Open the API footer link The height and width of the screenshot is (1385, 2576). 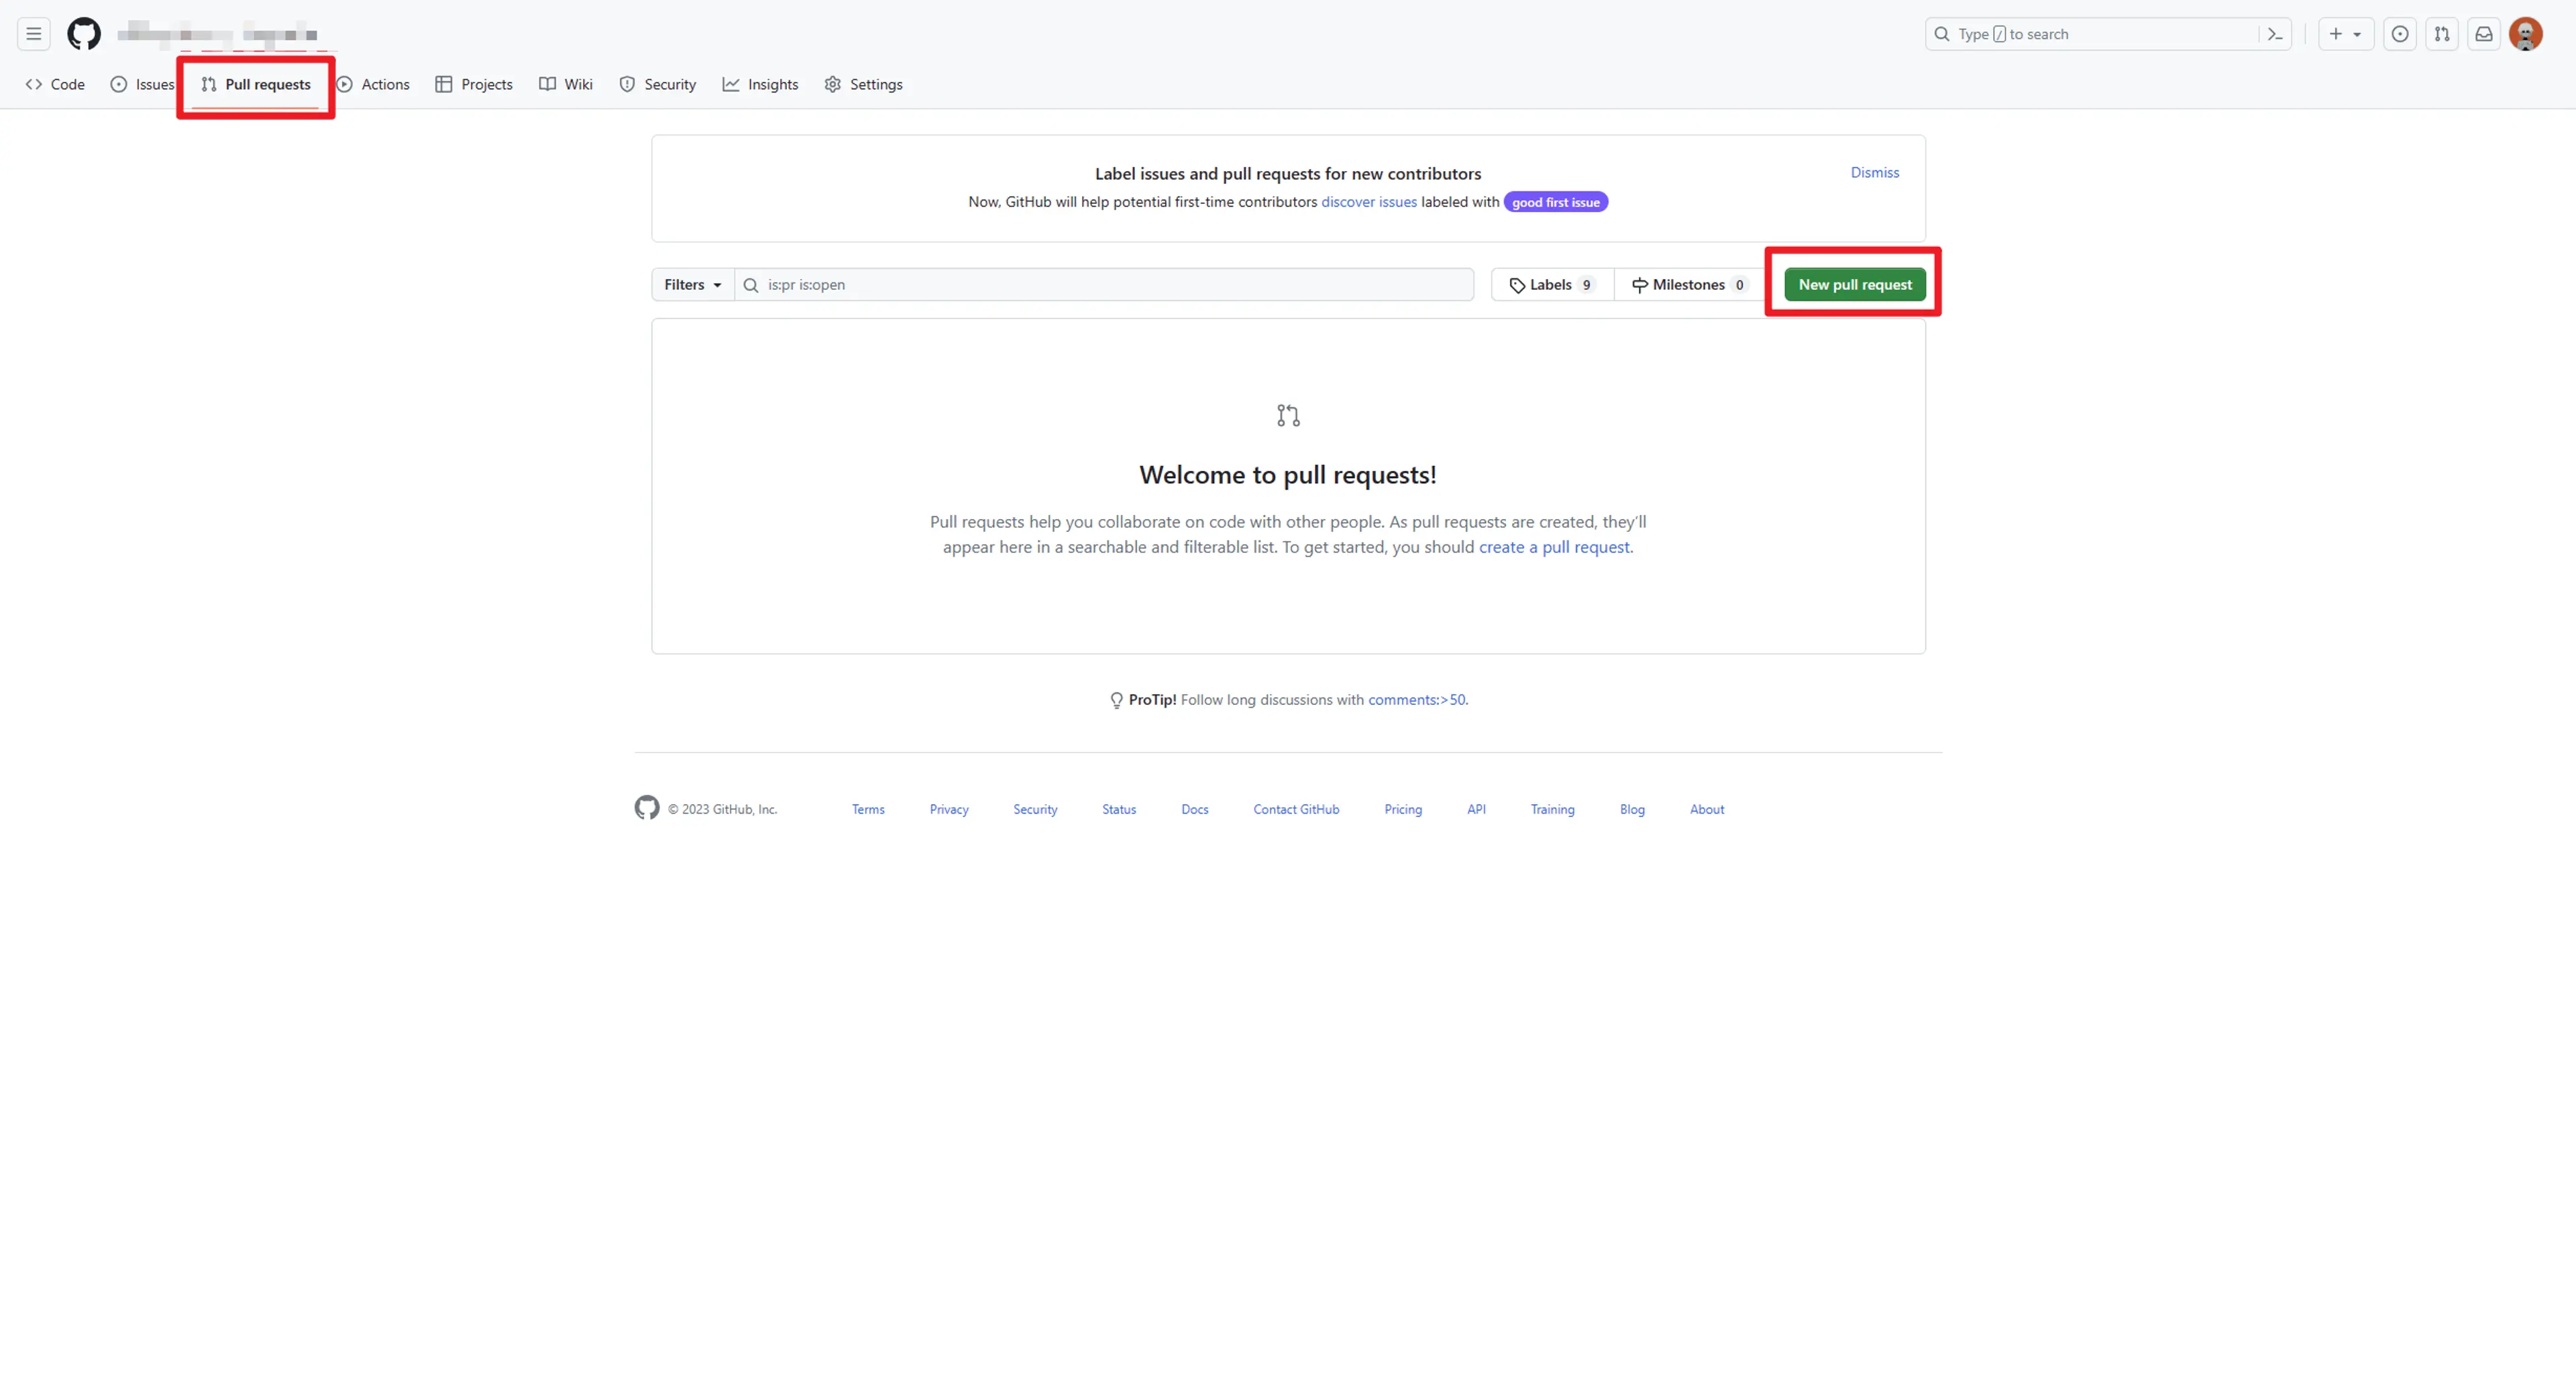[x=1476, y=809]
